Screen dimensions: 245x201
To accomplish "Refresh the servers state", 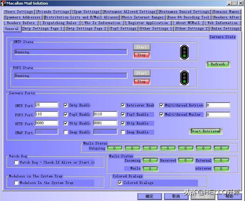I will pos(218,64).
